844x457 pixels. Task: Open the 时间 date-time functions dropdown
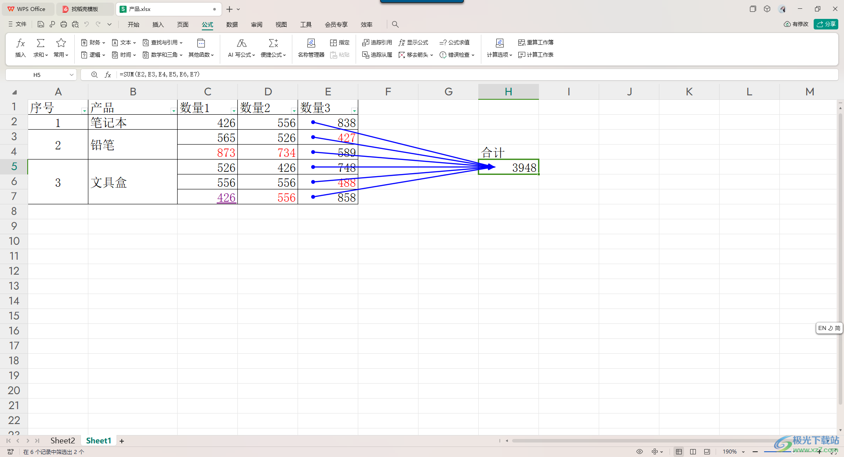pos(124,55)
